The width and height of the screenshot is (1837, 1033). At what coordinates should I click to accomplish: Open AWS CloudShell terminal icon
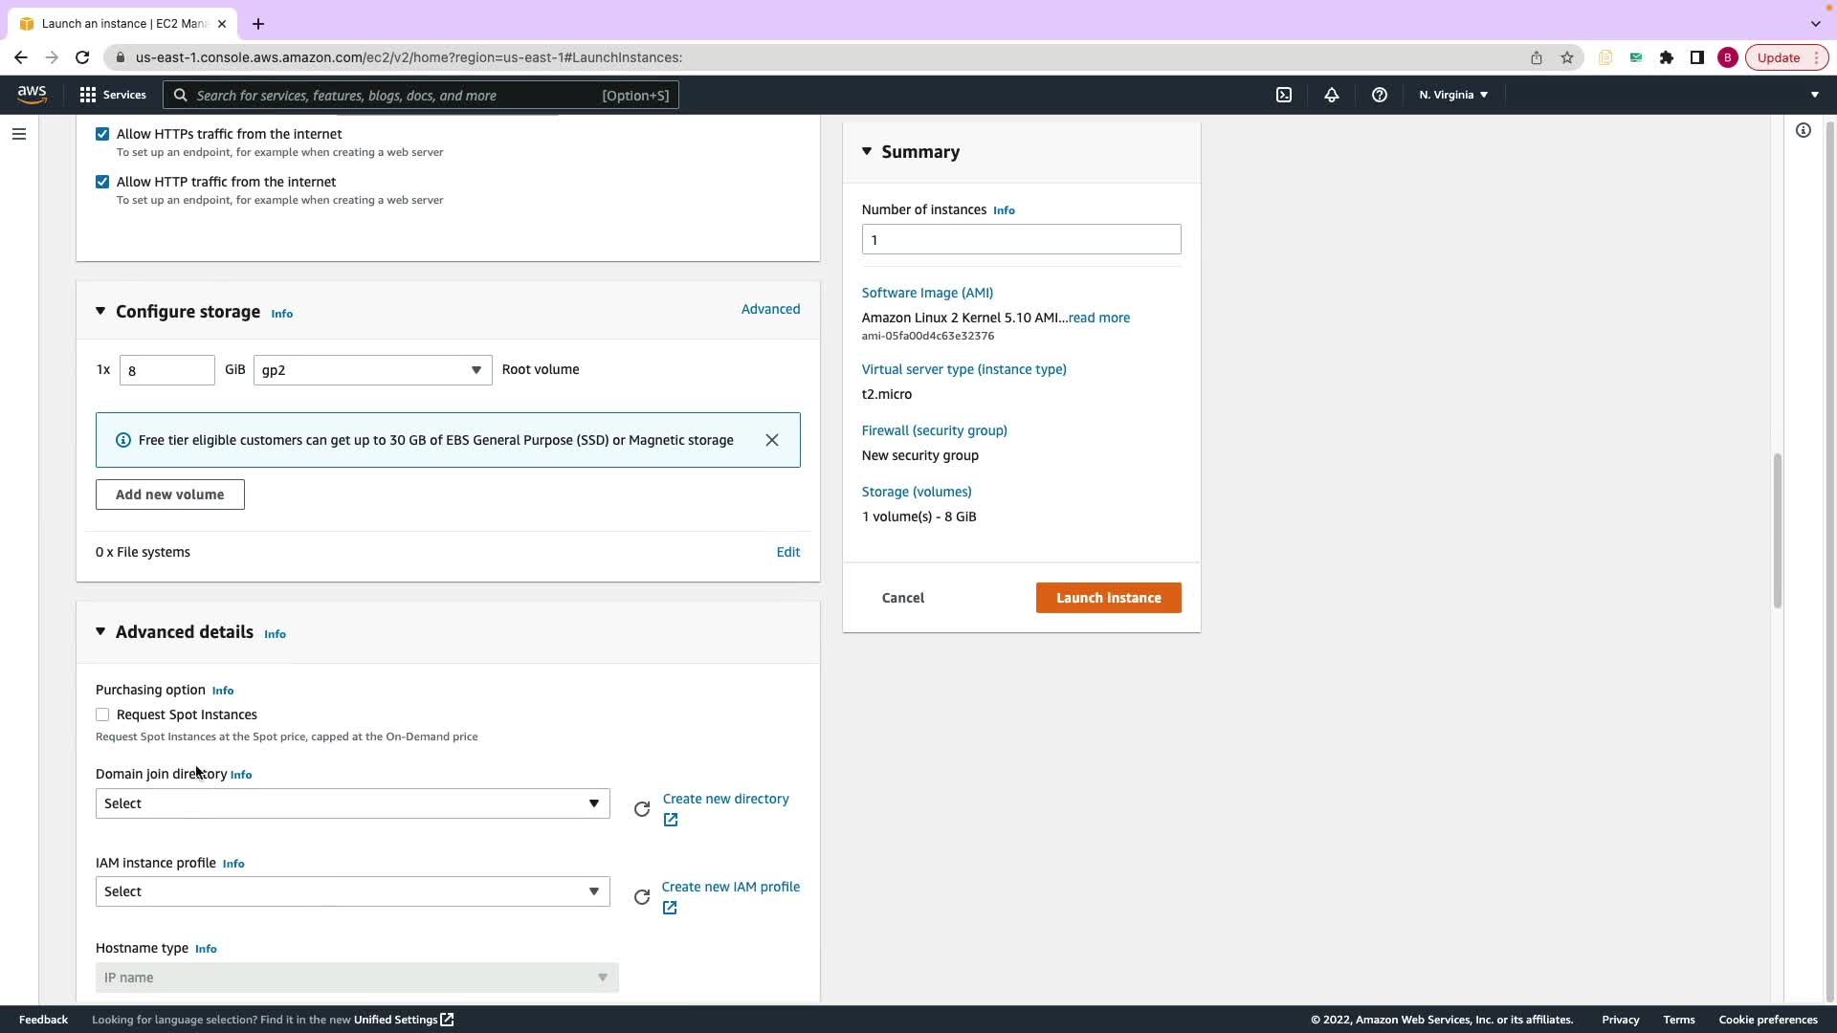click(1284, 95)
